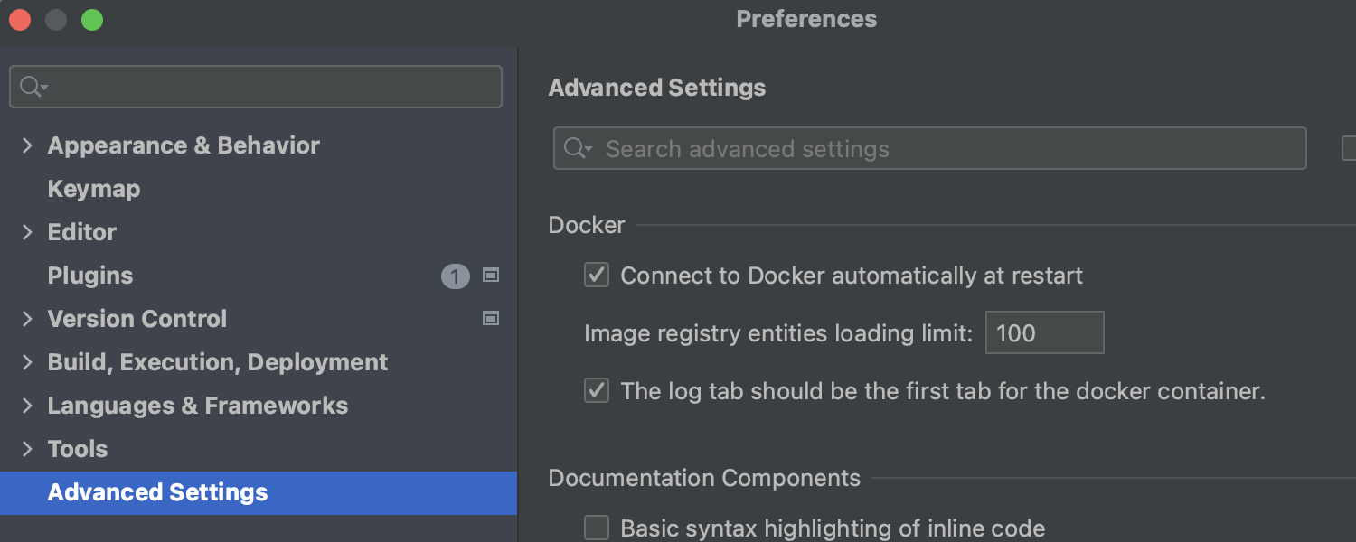1356x542 pixels.
Task: Click the Plugins update count badge
Action: pyautogui.click(x=456, y=276)
